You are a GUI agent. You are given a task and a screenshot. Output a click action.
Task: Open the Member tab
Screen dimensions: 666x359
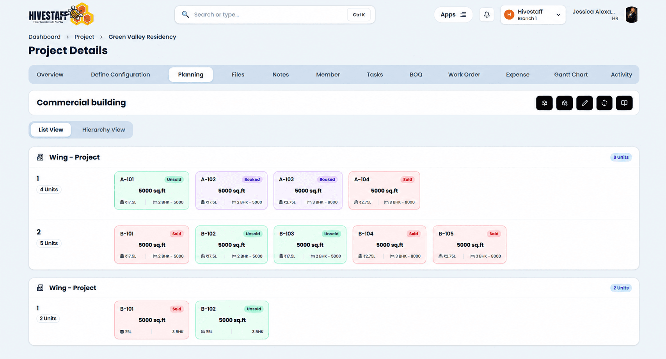(328, 74)
